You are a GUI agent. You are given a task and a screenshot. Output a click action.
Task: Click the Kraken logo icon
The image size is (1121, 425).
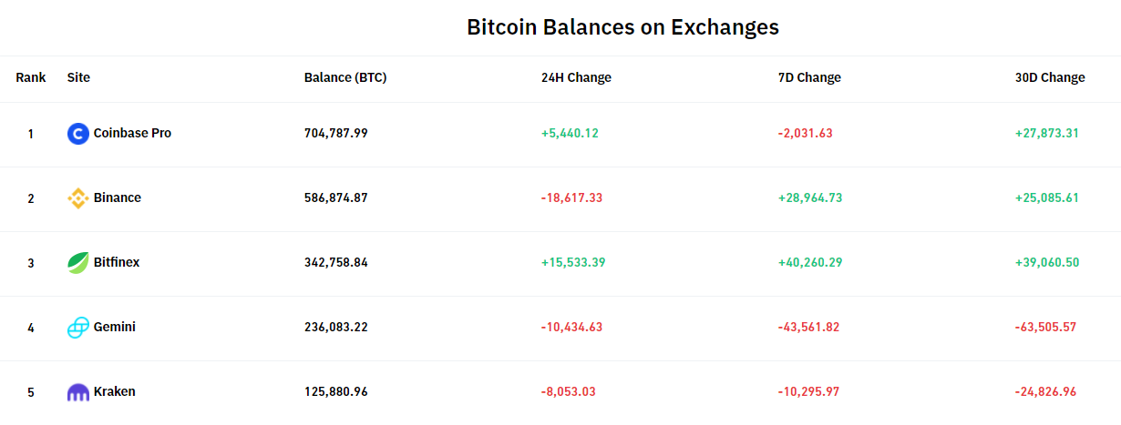[78, 392]
